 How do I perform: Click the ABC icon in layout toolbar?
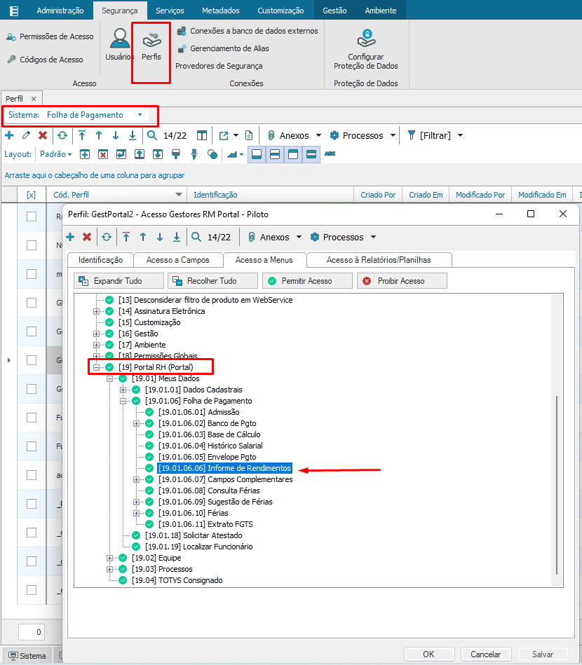[x=330, y=154]
